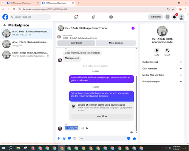
Task: Open File Explorer from taskbar
Action: point(18,148)
